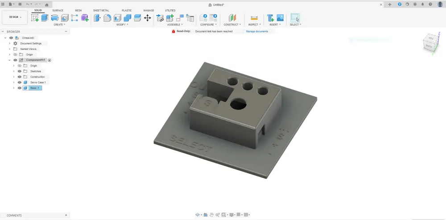
Task: Select the Move/Copy arrows tool
Action: [147, 18]
